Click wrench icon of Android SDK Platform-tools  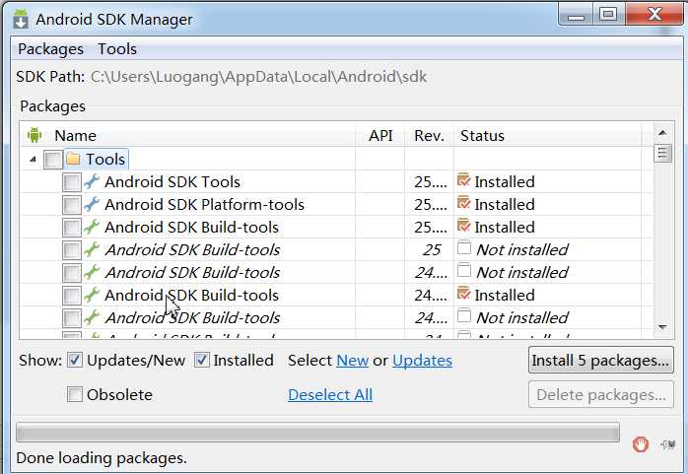92,204
